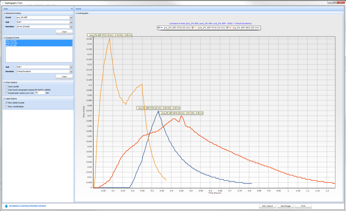Collapse the Data panel with double-chevron icon

72,8
